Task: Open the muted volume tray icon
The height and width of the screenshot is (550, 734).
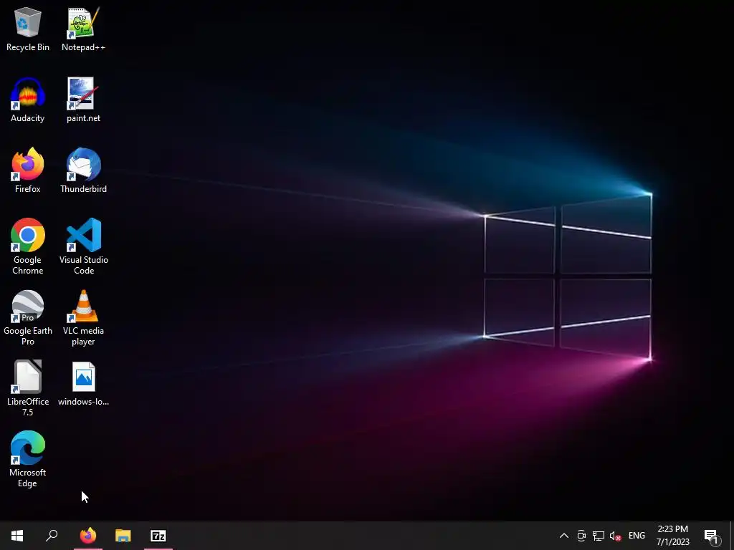Action: 615,536
